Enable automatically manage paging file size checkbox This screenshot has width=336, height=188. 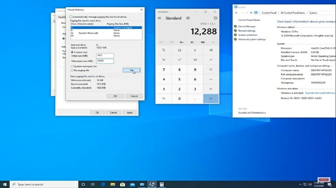point(71,17)
